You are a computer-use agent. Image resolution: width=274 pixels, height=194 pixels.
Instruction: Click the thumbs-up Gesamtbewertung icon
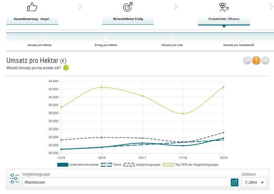pos(32,7)
